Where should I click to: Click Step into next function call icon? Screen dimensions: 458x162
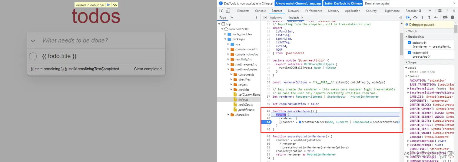(422, 18)
